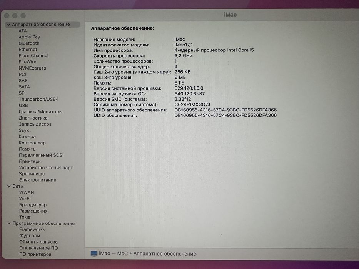Viewport: 359px width, 269px height.
Task: Open the Ethernet hardware entry
Action: point(28,50)
